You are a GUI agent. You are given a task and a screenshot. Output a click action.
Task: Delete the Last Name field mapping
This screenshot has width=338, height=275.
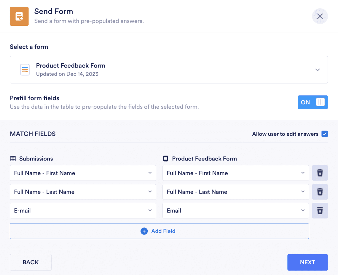320,192
